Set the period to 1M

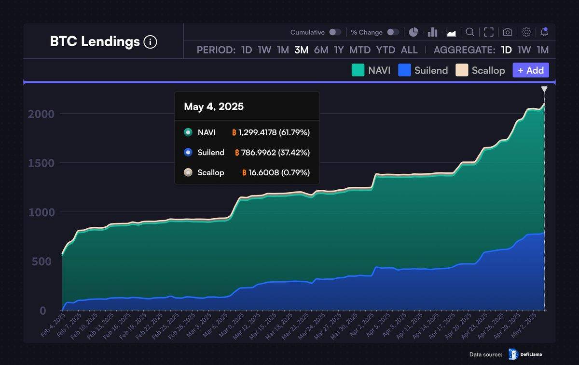coord(283,50)
